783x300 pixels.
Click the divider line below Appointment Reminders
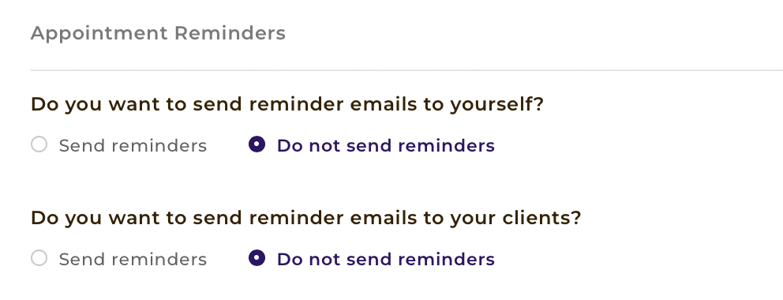(x=406, y=70)
